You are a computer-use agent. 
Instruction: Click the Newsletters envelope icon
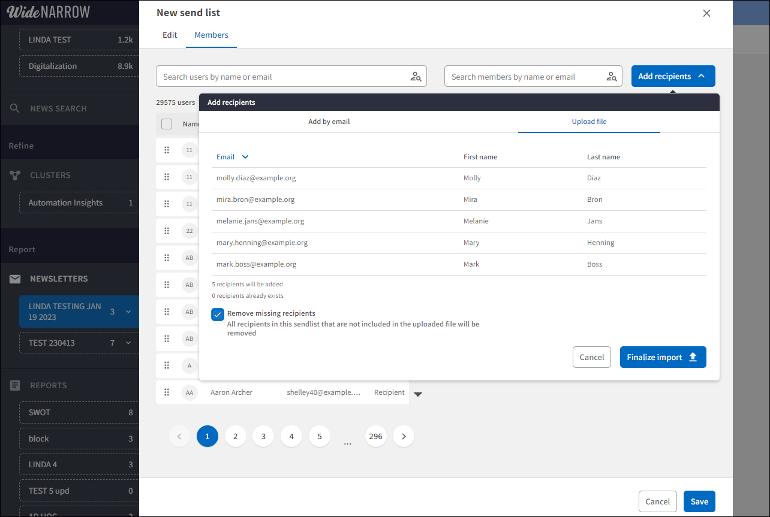(x=14, y=278)
